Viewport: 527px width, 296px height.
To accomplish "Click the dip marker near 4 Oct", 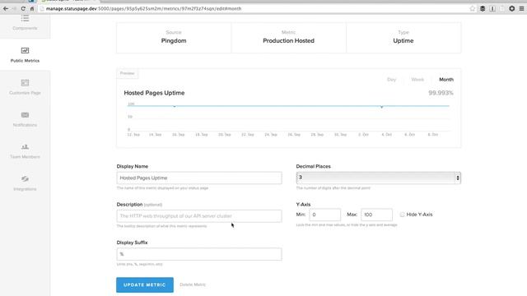I will pyautogui.click(x=381, y=107).
